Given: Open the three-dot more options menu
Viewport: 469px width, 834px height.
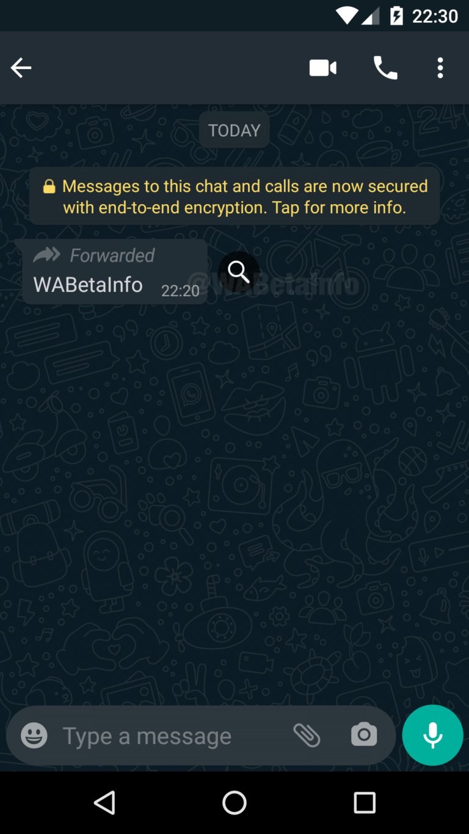Looking at the screenshot, I should click(440, 68).
